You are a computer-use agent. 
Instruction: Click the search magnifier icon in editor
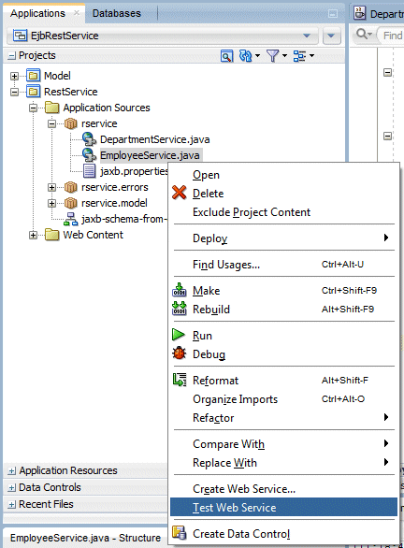(363, 34)
